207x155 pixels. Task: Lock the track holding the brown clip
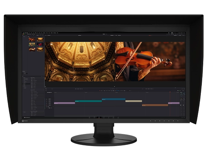tap(48, 105)
